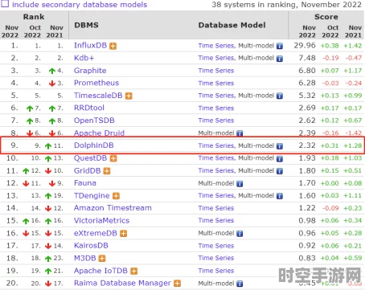The width and height of the screenshot is (365, 290).
Task: Click the orange plus icon next to GridDB
Action: point(107,171)
